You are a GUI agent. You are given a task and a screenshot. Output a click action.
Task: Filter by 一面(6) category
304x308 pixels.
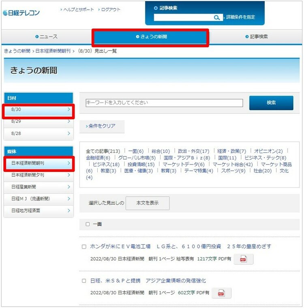click(x=136, y=151)
